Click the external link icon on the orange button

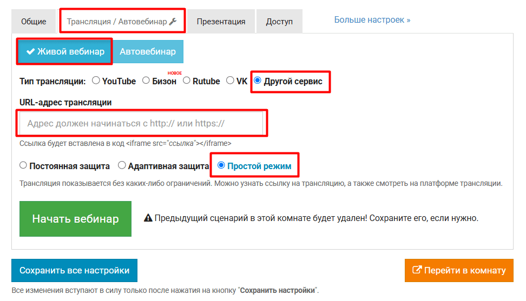(x=417, y=270)
